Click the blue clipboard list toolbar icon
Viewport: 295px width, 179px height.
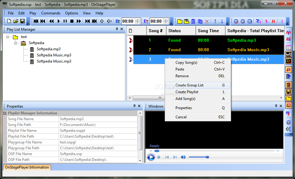click(193, 21)
